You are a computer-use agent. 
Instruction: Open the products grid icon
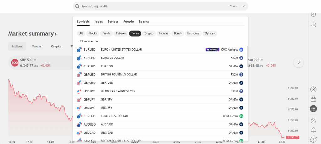[x=313, y=109]
